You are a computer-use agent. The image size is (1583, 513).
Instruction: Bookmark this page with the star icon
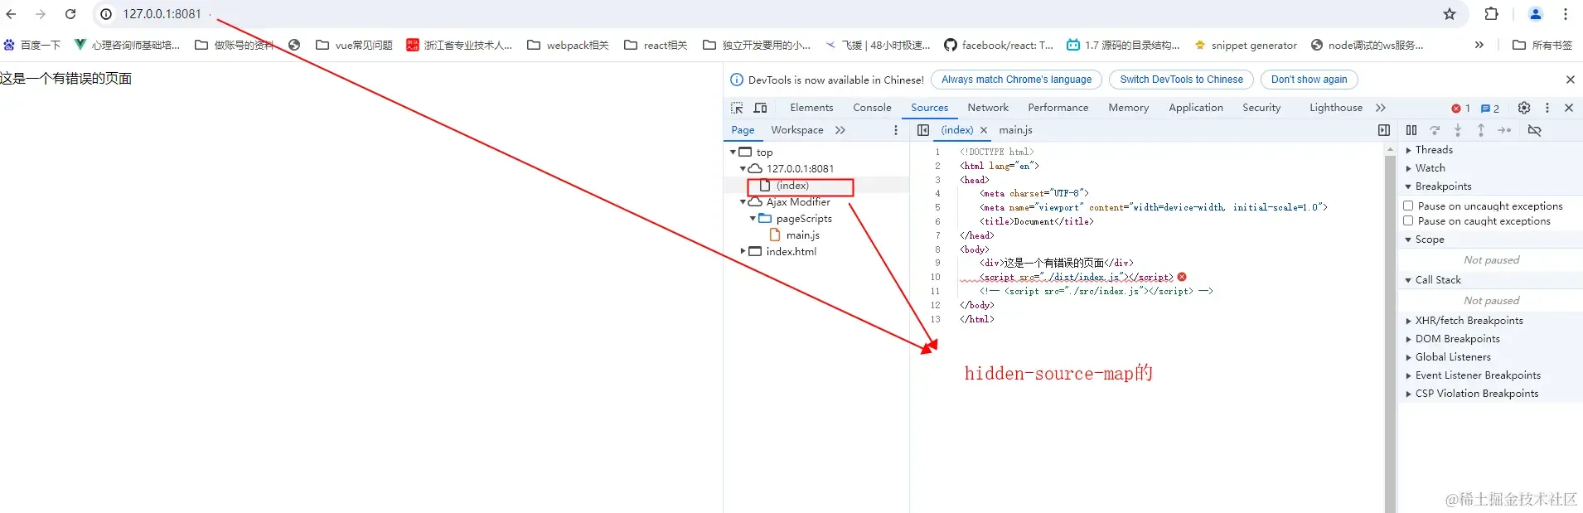(x=1450, y=14)
